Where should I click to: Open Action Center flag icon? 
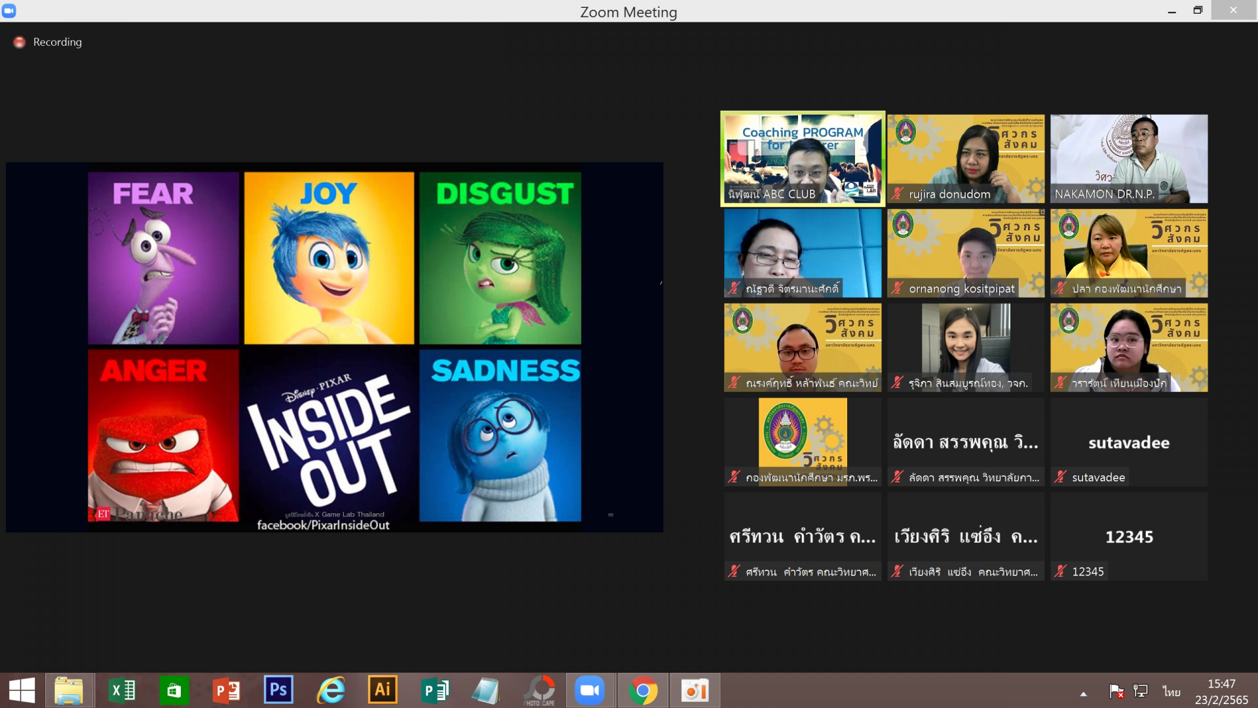tap(1116, 691)
